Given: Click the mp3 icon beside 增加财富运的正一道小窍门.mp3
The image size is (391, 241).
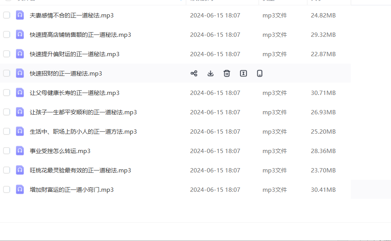Looking at the screenshot, I should [20, 189].
